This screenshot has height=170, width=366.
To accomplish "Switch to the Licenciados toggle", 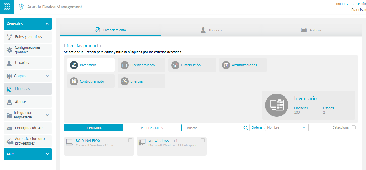I will pyautogui.click(x=93, y=128).
